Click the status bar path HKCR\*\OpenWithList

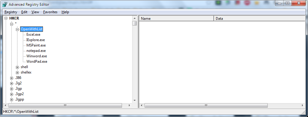(x=21, y=112)
